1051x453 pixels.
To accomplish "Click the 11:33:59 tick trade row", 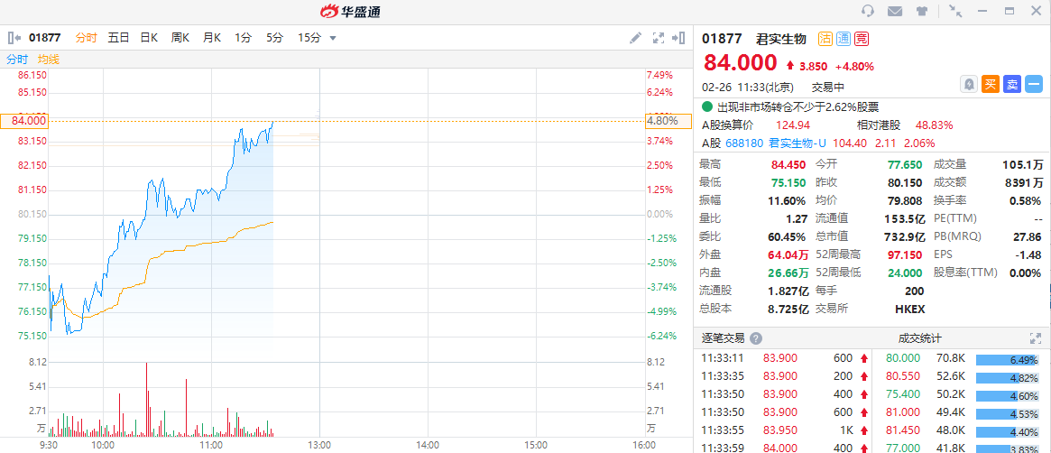I will point(784,447).
